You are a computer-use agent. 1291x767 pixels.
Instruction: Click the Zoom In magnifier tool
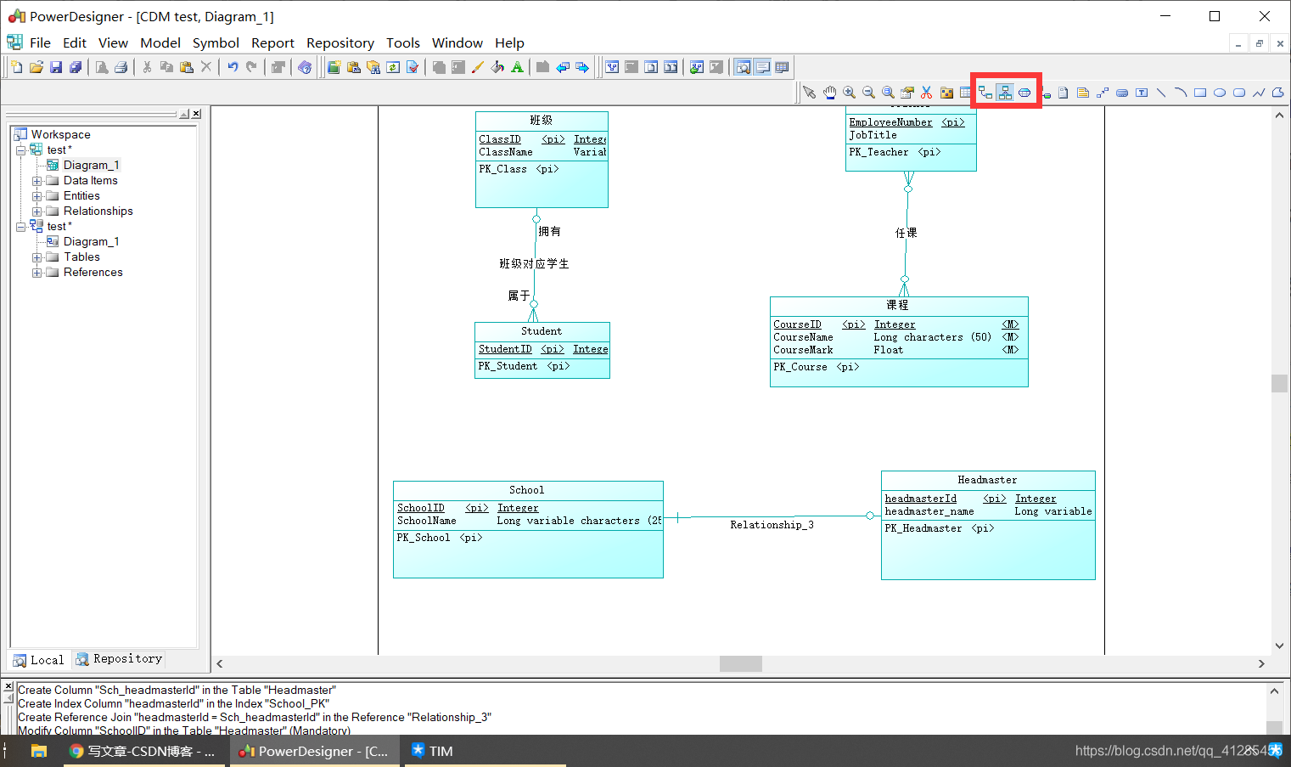point(849,93)
